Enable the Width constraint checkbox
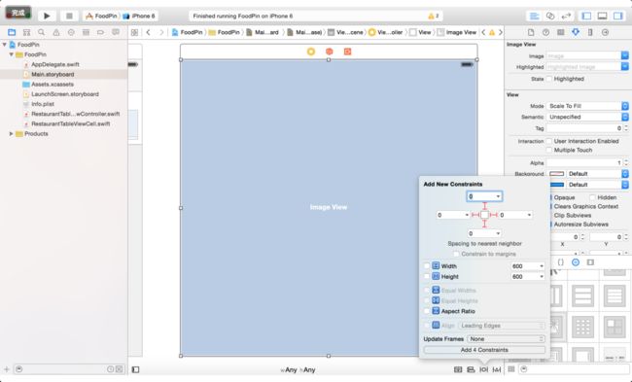632x382 pixels. coord(427,266)
